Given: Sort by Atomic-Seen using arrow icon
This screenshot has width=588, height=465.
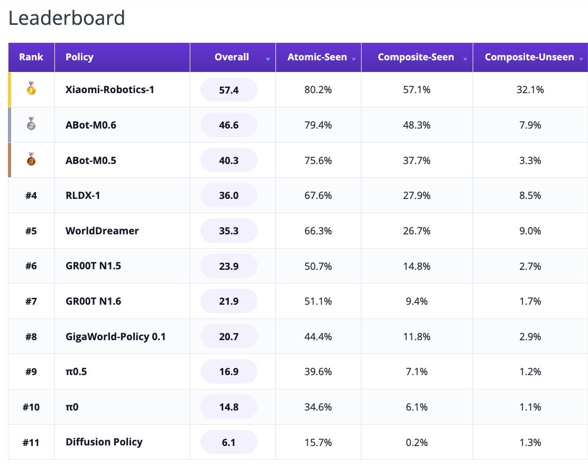Looking at the screenshot, I should coord(353,59).
